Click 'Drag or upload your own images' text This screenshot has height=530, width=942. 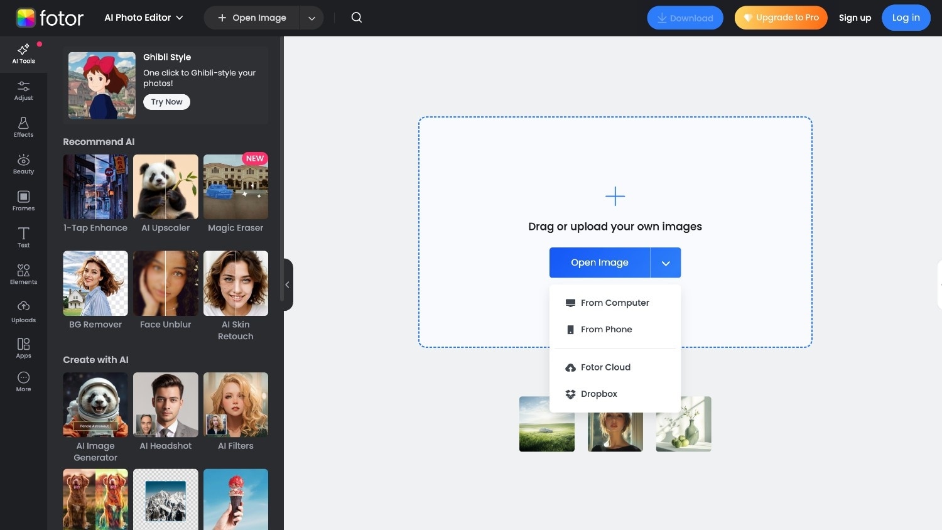click(x=615, y=227)
